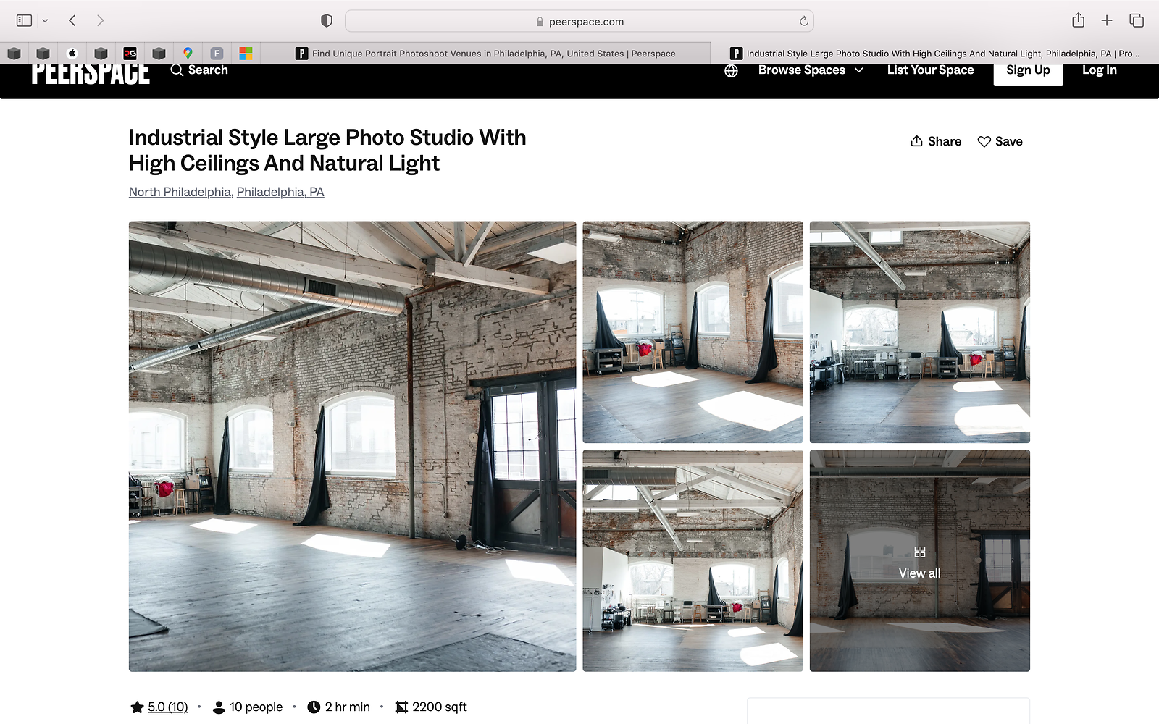Select the Industrial Style Large Photo Studio tab

[934, 54]
